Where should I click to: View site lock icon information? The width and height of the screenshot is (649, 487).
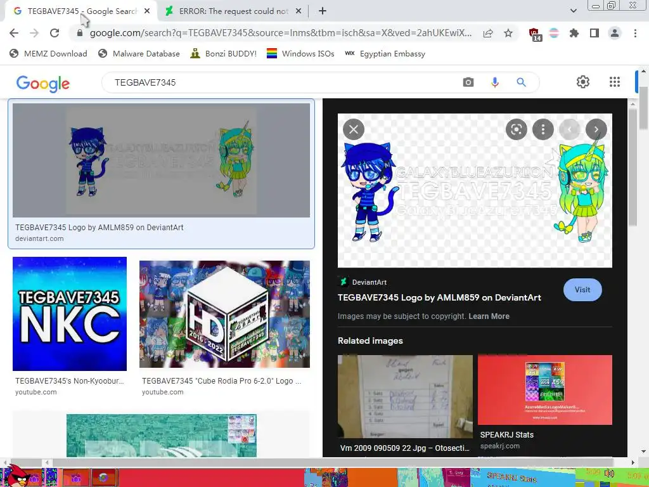coord(79,33)
